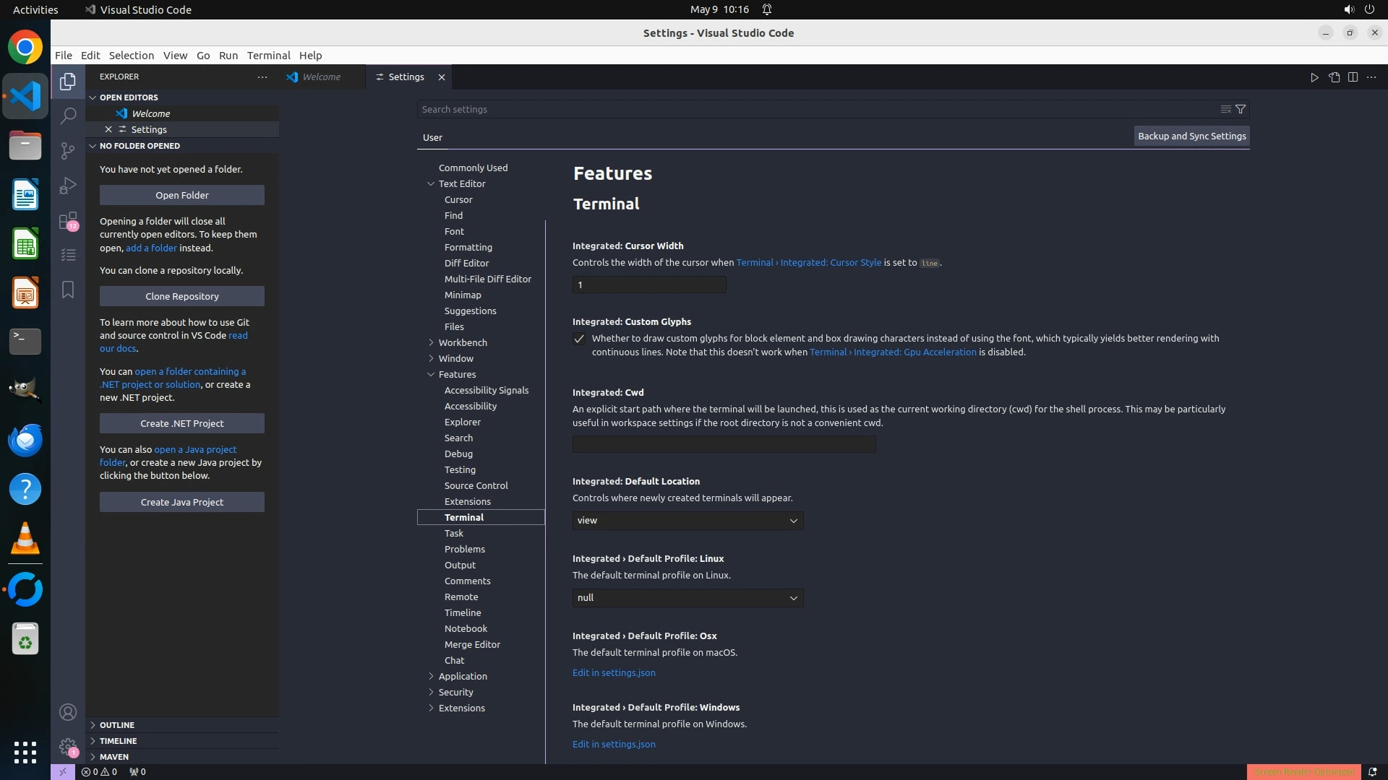This screenshot has height=780, width=1388.
Task: Click Edit in settings.json for Osx profile
Action: (614, 672)
